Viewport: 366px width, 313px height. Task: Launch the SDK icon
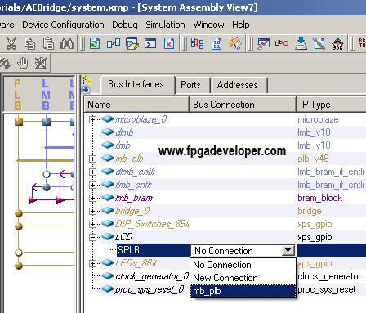pos(337,43)
